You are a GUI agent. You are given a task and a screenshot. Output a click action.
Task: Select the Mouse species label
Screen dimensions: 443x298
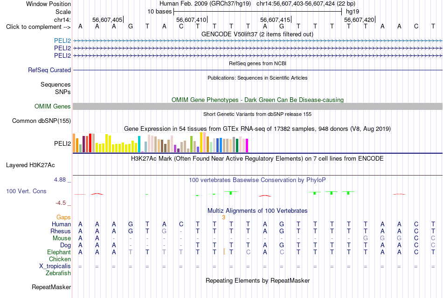[62, 238]
